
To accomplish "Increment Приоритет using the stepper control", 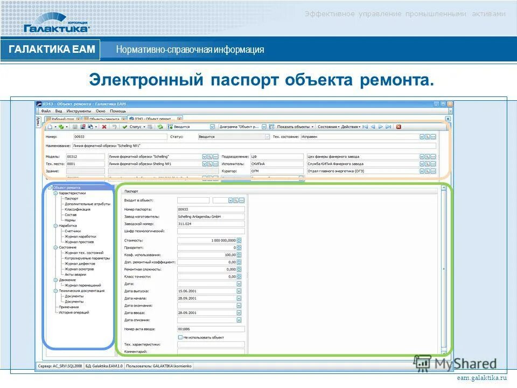I will pos(238,246).
